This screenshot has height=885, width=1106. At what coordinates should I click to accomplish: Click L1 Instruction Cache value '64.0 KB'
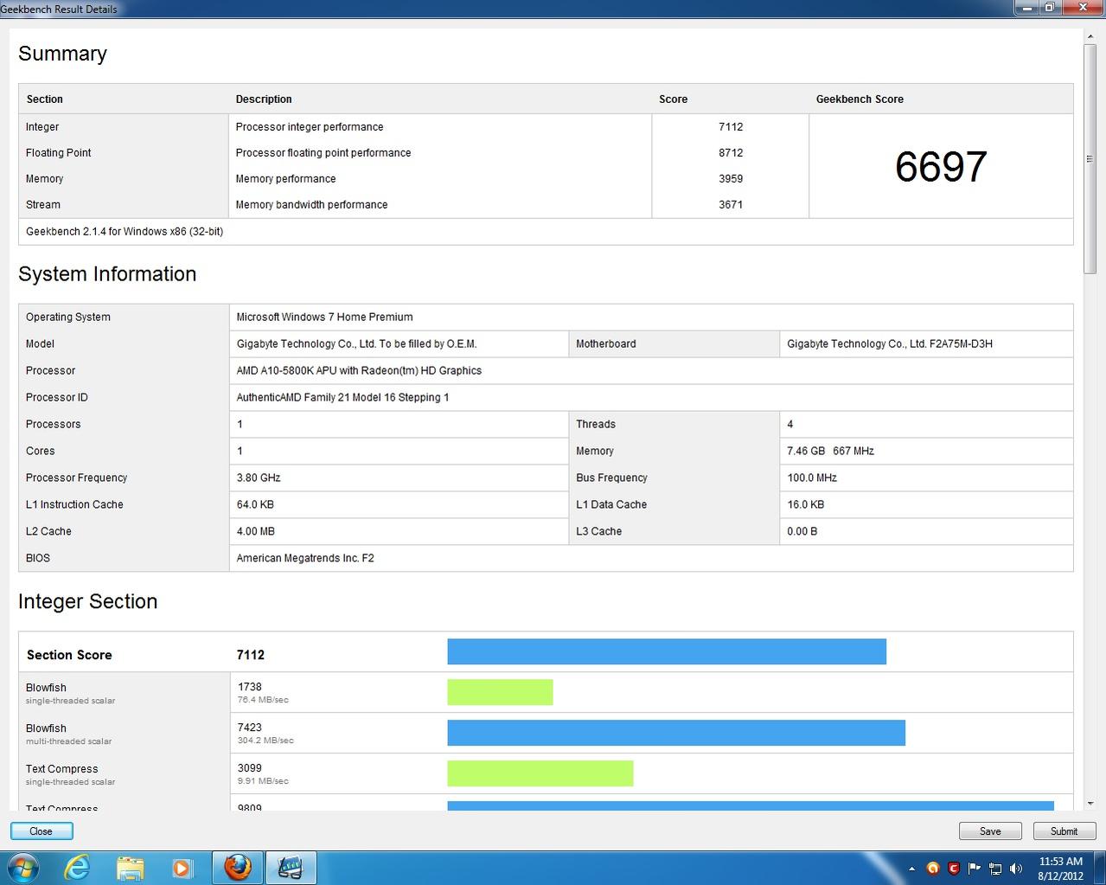pyautogui.click(x=255, y=504)
